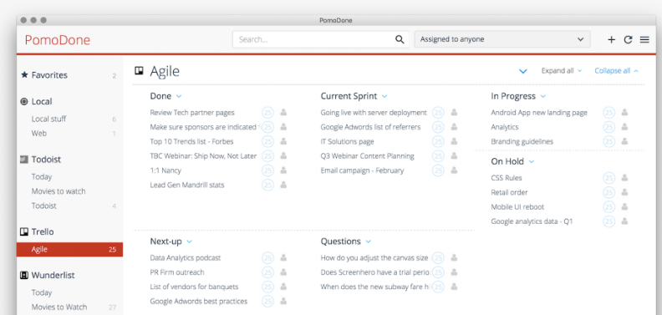Click the Expand all link
Screen dimensions: 662x315
(x=561, y=71)
